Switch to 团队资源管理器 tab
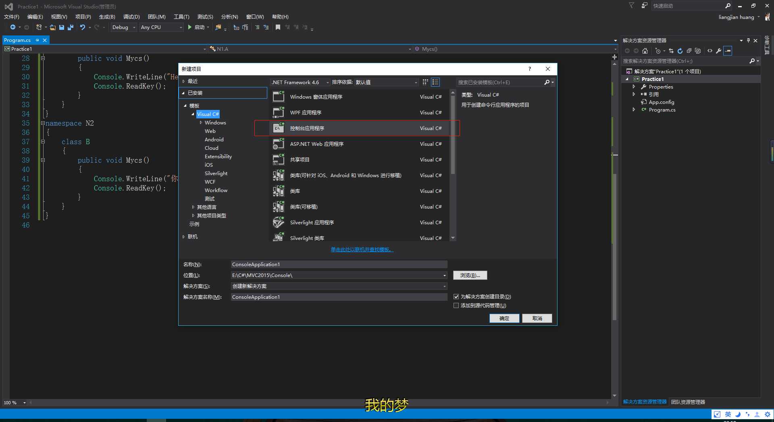Image resolution: width=774 pixels, height=422 pixels. [x=688, y=402]
